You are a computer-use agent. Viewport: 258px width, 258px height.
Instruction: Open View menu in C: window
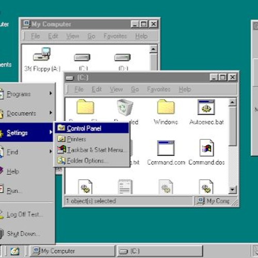116,89
